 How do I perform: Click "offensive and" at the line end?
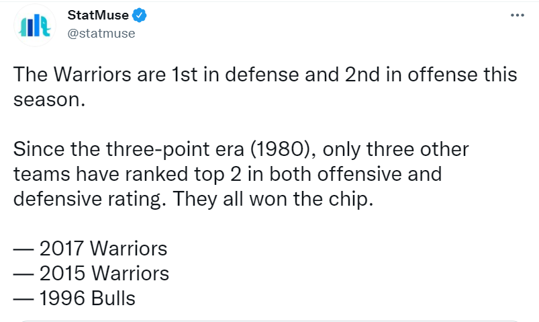tap(379, 173)
